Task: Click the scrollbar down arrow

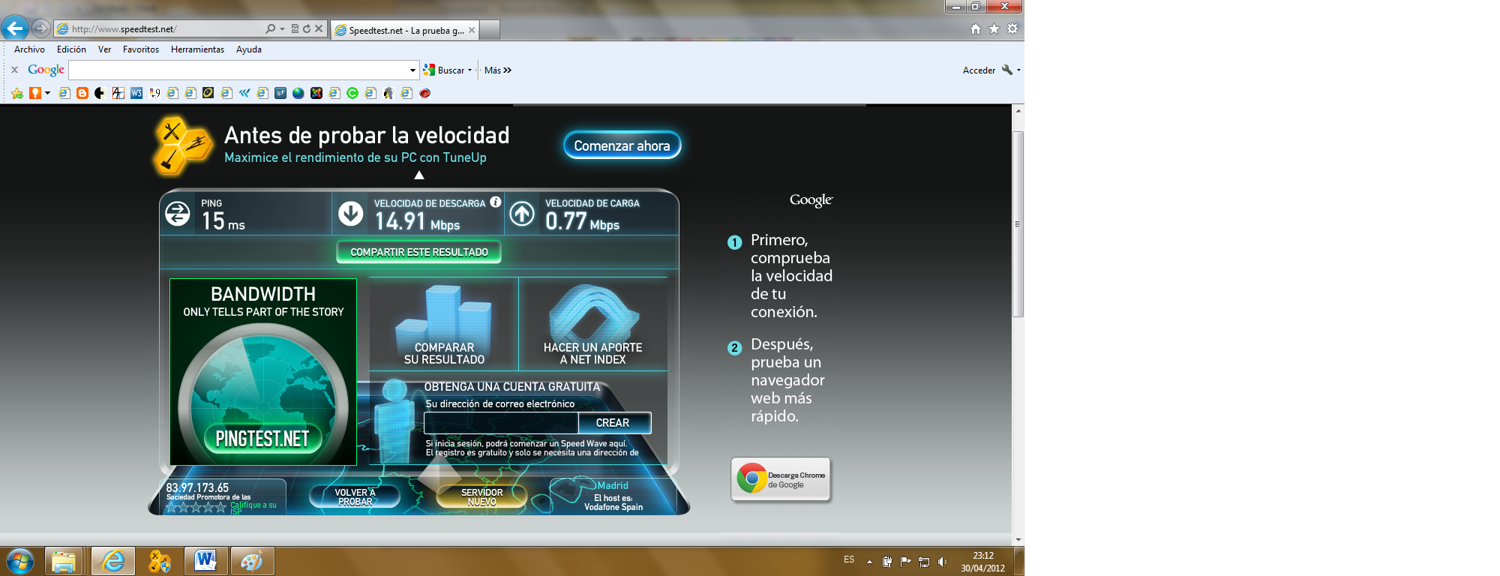Action: [x=1018, y=539]
